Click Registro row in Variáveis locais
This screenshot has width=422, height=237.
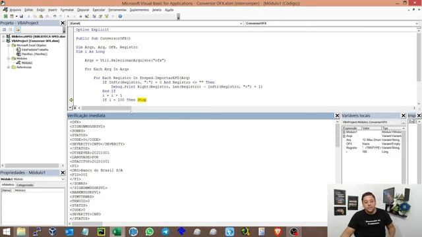(372, 147)
